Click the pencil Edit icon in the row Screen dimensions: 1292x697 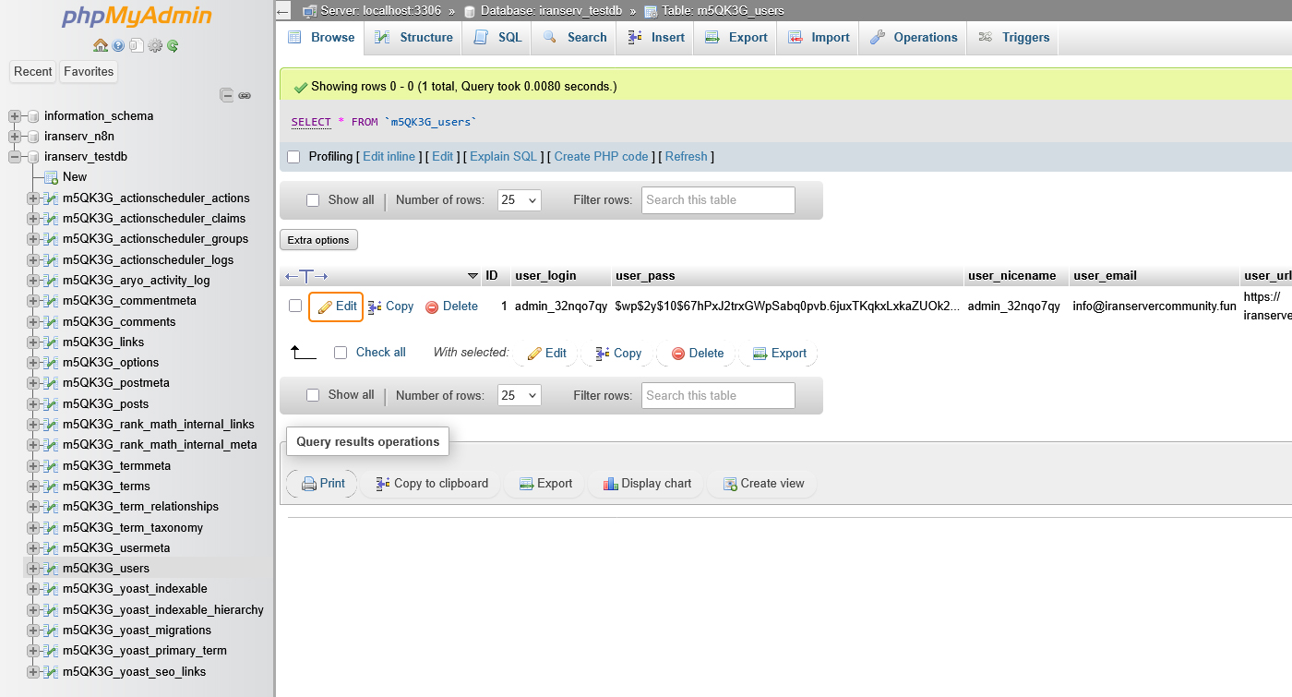click(x=325, y=306)
